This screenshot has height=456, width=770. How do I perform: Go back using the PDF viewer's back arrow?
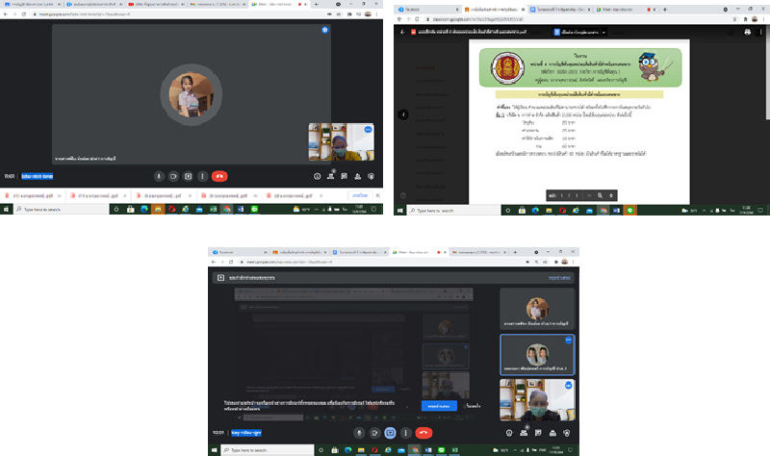pos(403,114)
